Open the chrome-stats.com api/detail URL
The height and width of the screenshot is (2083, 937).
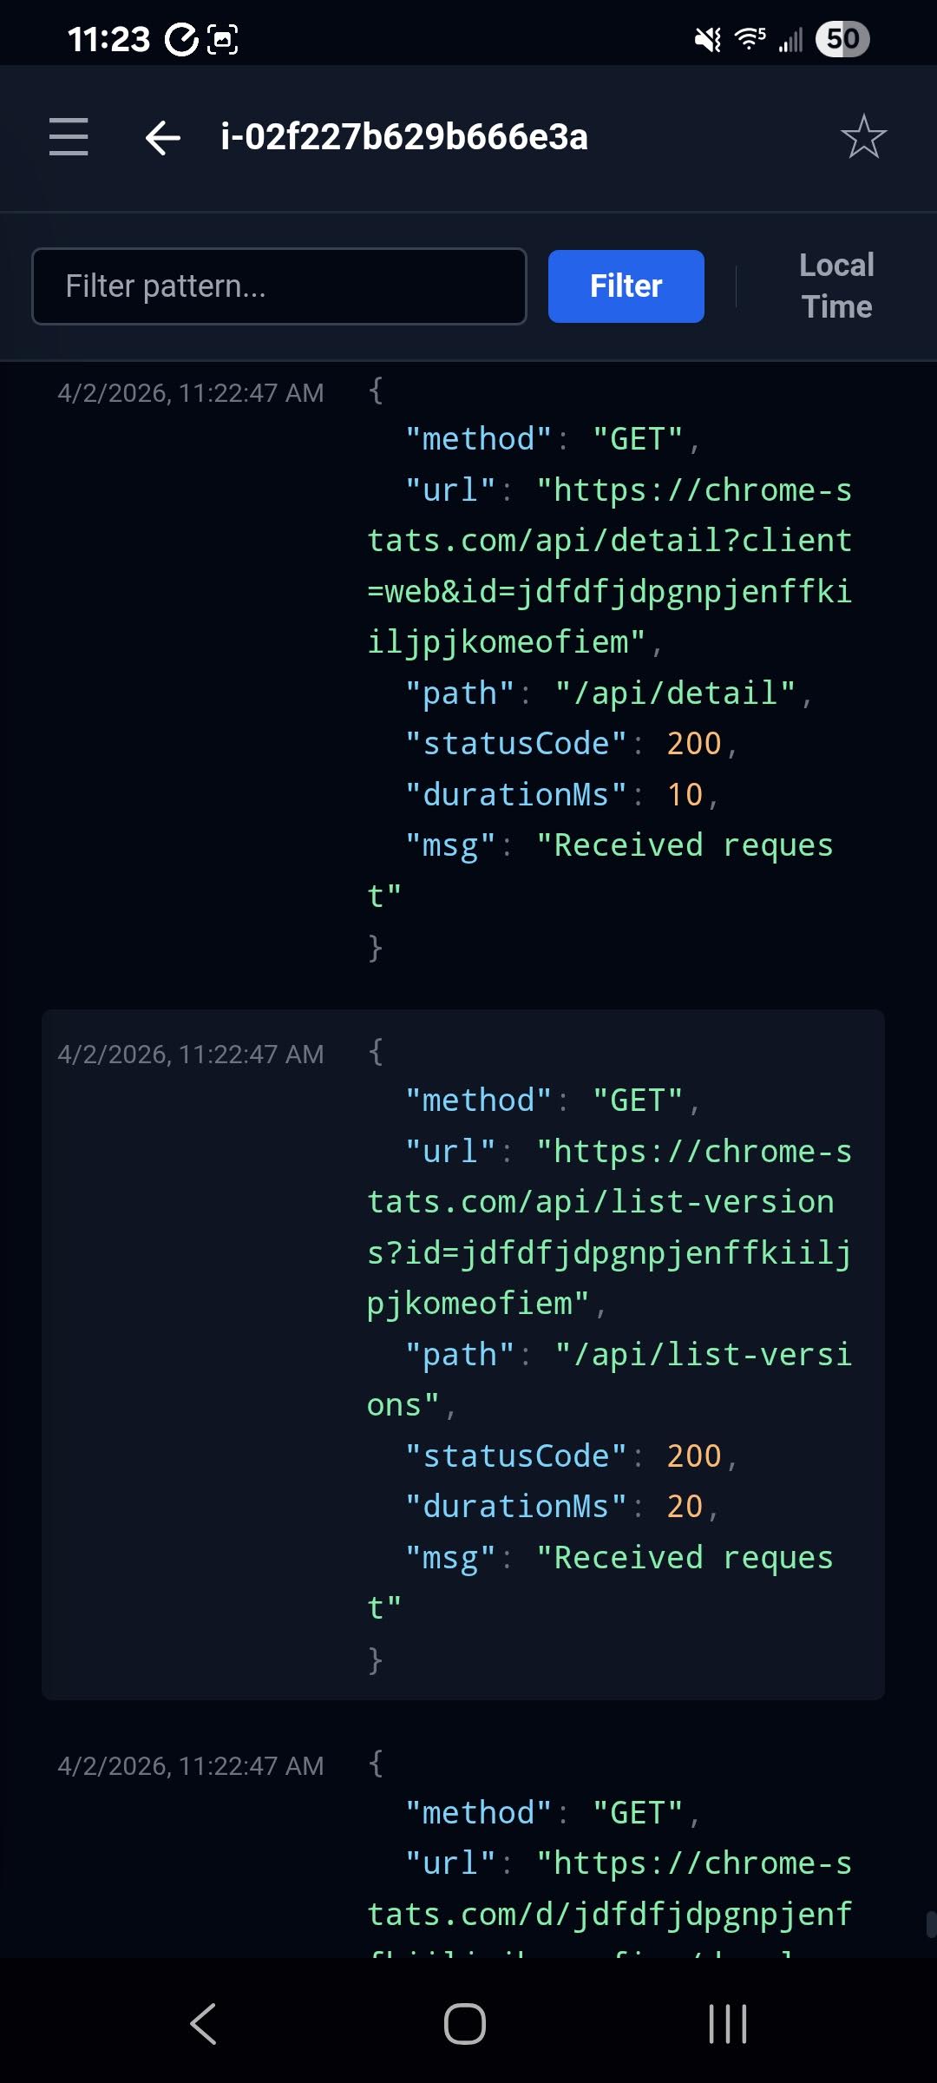click(x=607, y=564)
